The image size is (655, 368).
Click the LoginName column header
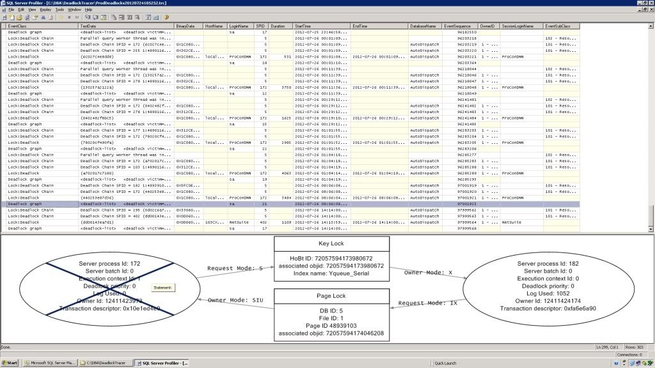click(x=241, y=26)
